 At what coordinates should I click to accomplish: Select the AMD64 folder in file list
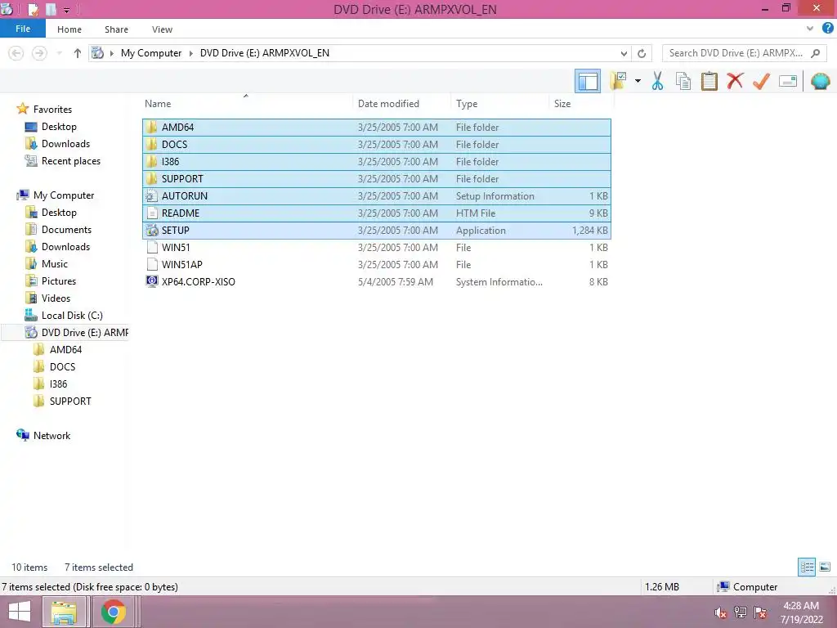pos(376,127)
